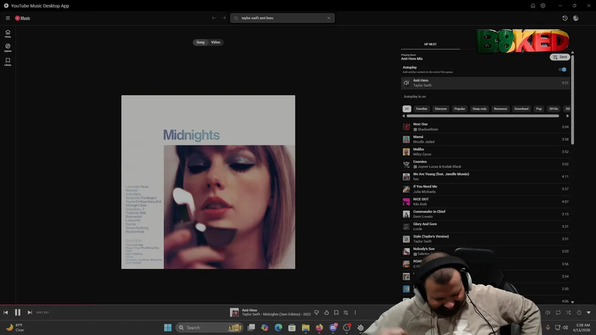
Task: Play We Are Young by fun.
Action: point(486,176)
